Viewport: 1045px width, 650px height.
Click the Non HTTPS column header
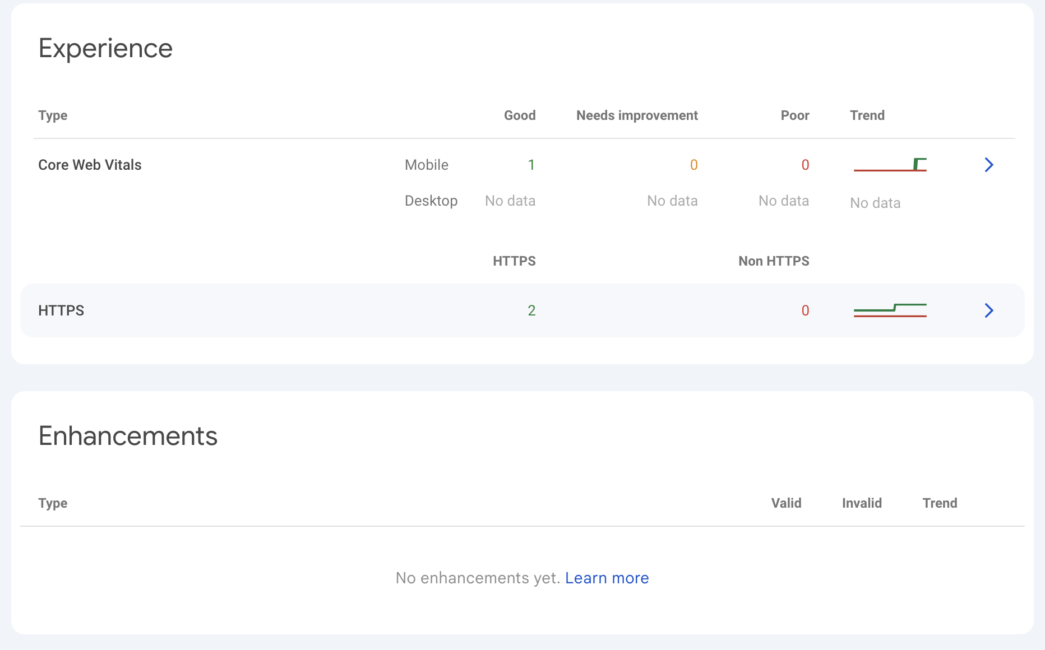[x=774, y=261]
